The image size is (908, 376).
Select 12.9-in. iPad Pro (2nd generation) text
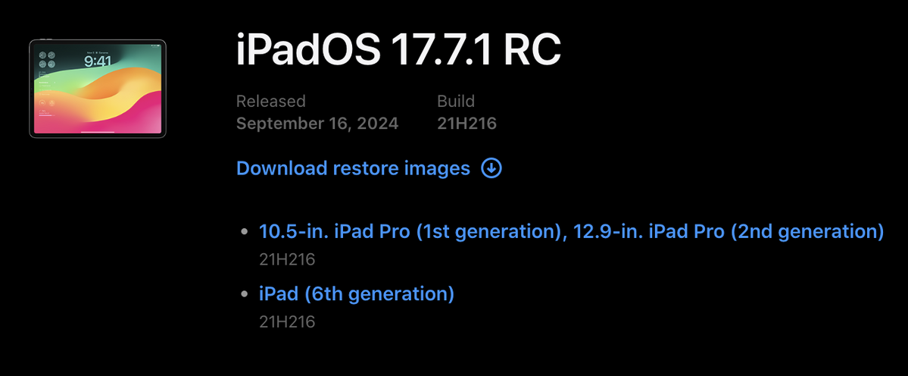pyautogui.click(x=729, y=232)
